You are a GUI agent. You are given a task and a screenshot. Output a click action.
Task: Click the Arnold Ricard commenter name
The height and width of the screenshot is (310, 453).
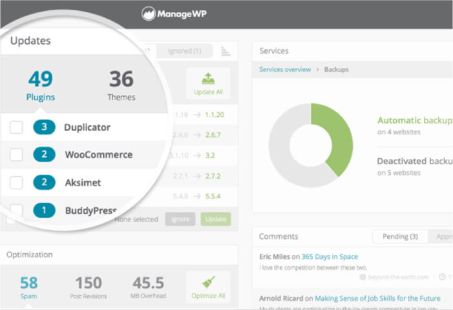coord(281,298)
